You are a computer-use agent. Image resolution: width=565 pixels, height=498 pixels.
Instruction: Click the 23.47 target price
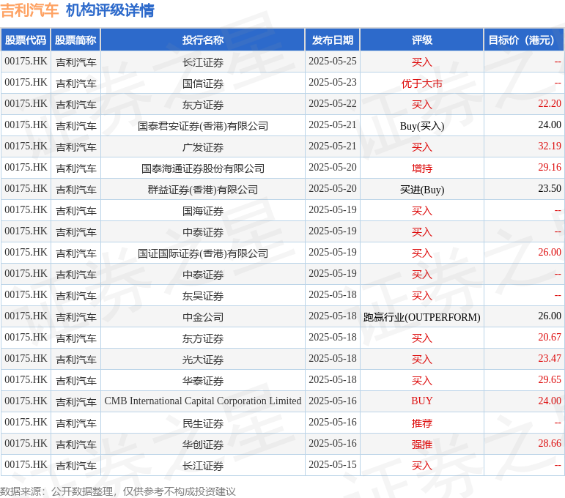[550, 359]
